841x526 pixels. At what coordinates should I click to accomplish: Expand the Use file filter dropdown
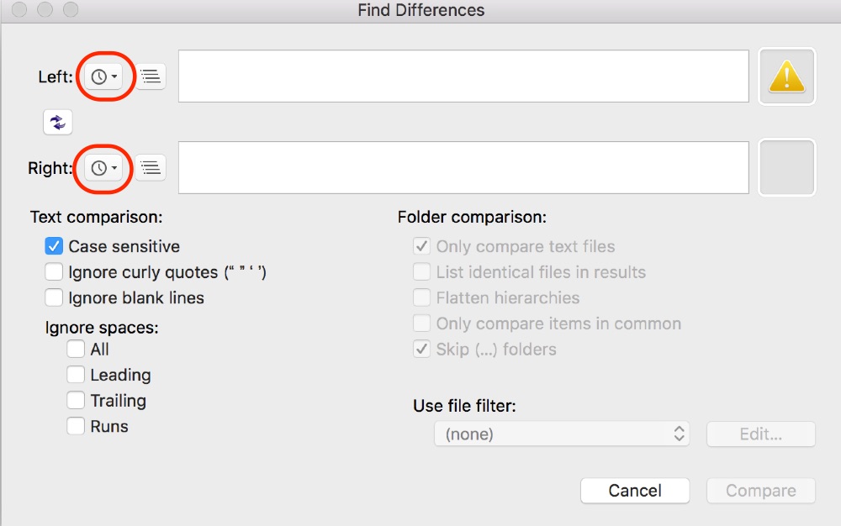point(562,434)
